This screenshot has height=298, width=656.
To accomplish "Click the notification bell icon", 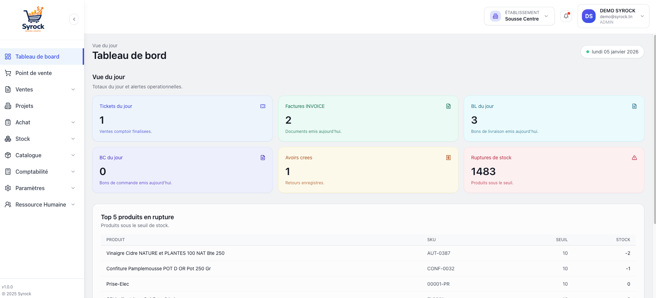I will (x=566, y=16).
